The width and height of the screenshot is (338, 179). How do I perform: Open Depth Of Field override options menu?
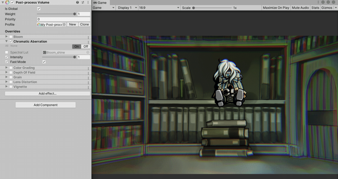88,73
